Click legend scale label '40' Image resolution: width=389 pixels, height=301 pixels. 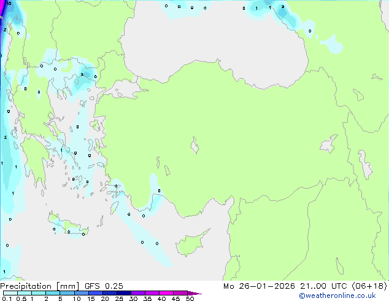(162, 299)
